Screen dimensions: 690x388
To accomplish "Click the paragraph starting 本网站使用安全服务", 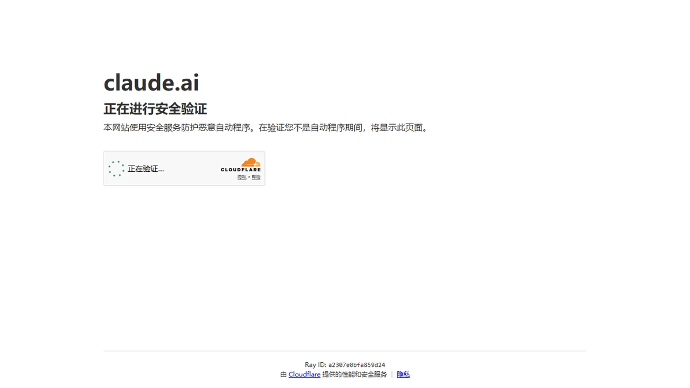I will pyautogui.click(x=266, y=128).
